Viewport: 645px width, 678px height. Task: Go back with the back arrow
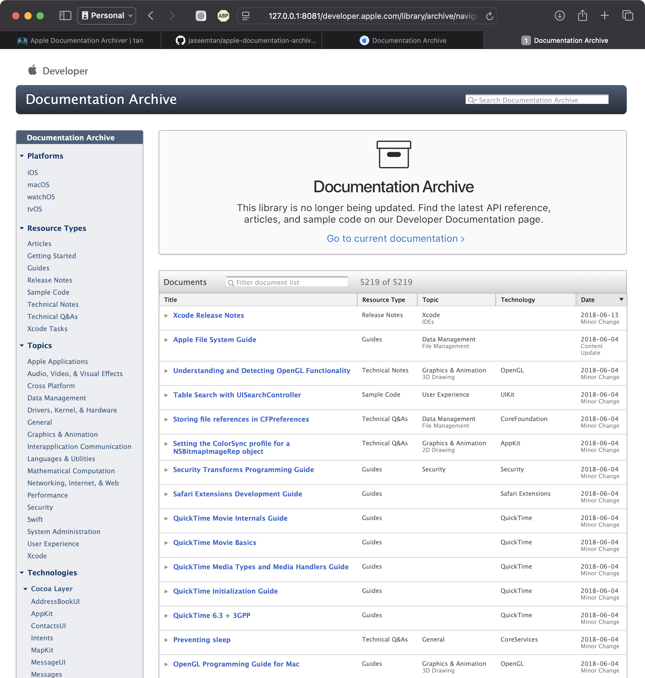pos(150,16)
